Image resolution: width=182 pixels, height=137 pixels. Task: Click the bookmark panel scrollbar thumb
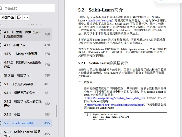[56, 111]
